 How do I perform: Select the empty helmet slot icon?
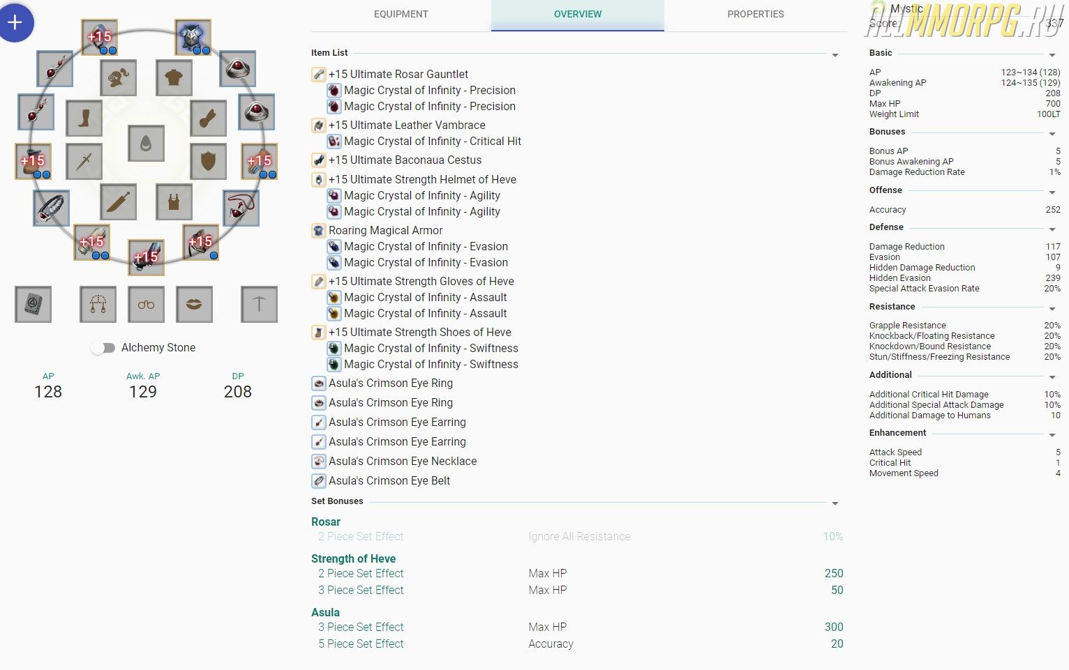pos(118,78)
